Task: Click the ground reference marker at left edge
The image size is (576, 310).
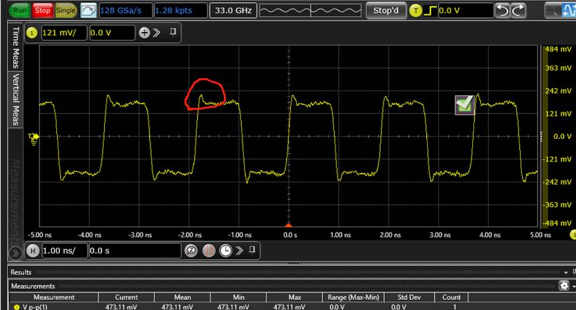Action: pos(34,139)
